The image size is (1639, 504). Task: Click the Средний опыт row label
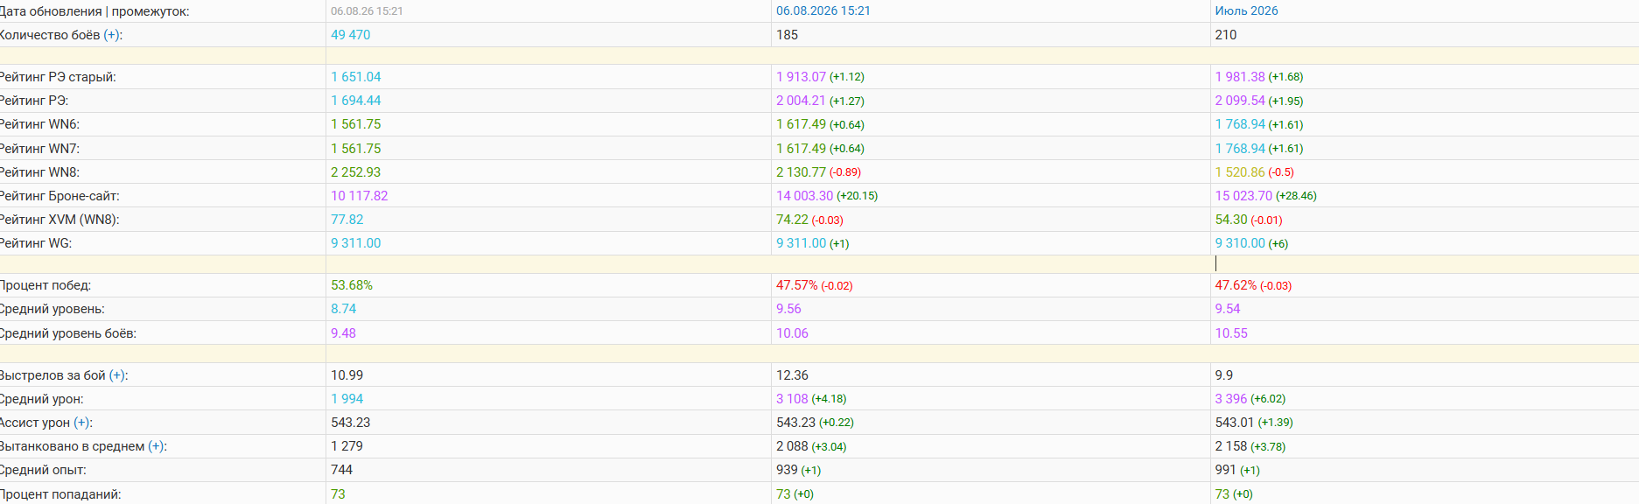(43, 470)
